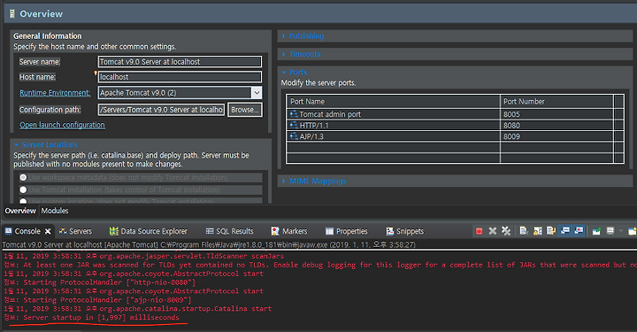Expand the Publishing section

[306, 35]
